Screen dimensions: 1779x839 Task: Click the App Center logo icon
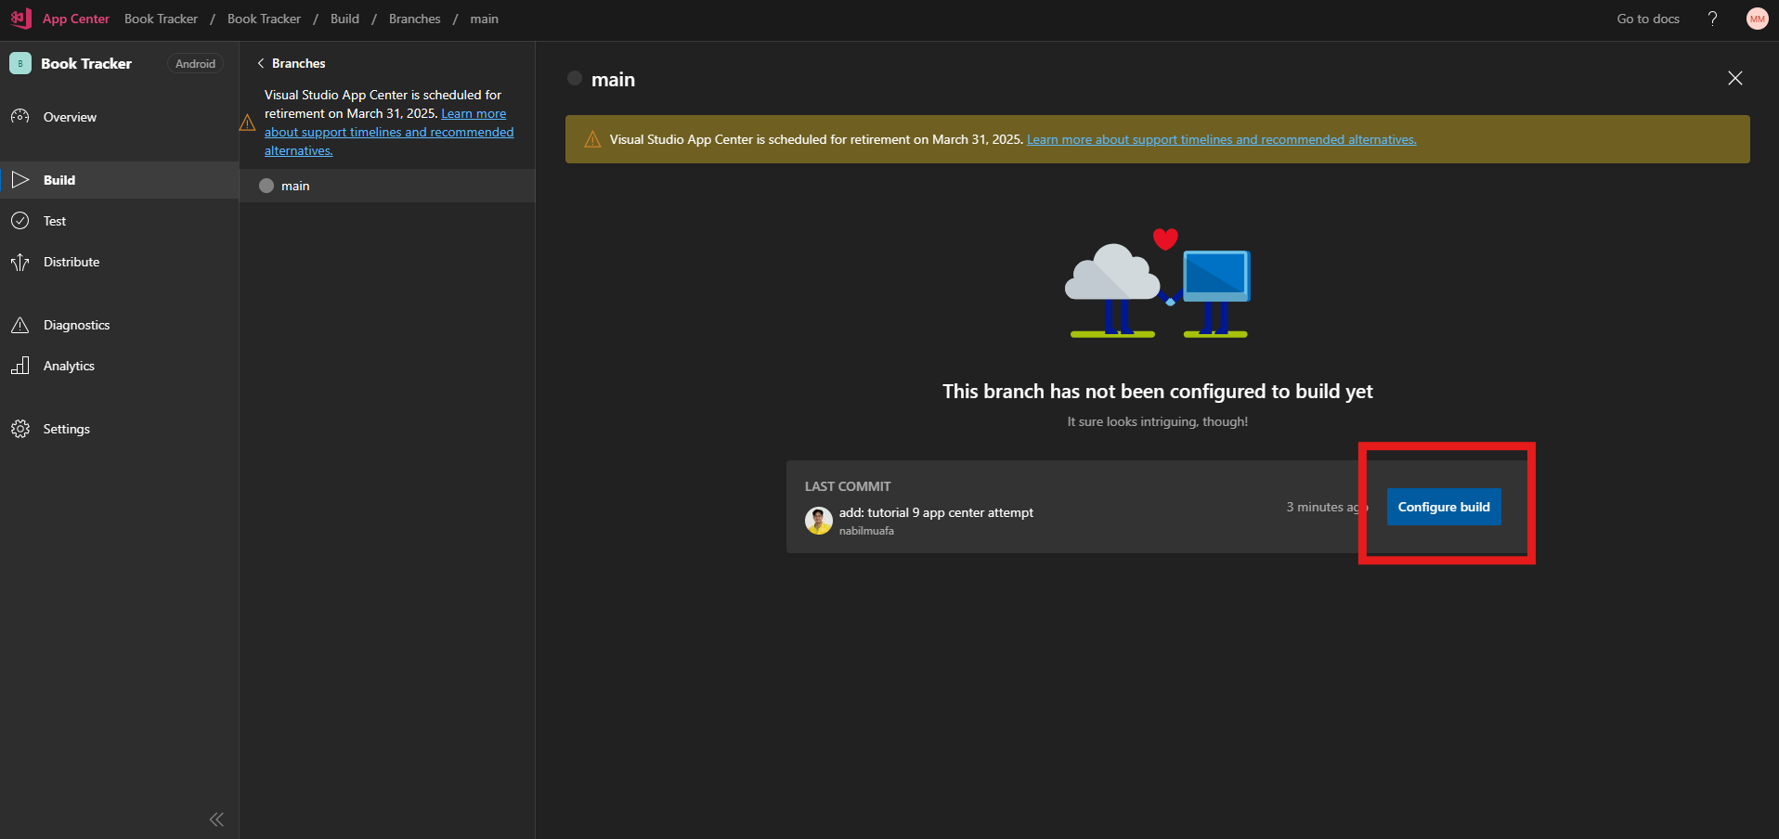21,19
